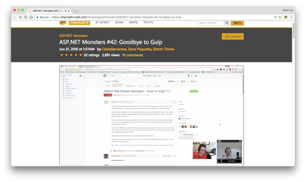Viewport: 306px width, 182px height.
Task: Open the browser home page icon
Action: point(31,17)
